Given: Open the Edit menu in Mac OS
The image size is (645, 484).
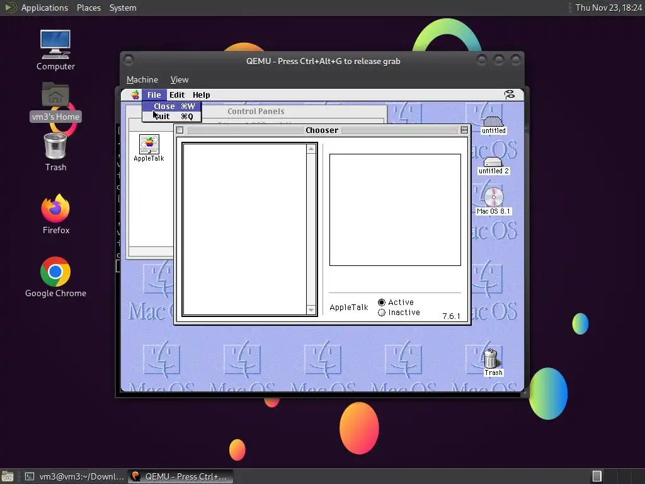Looking at the screenshot, I should 177,95.
